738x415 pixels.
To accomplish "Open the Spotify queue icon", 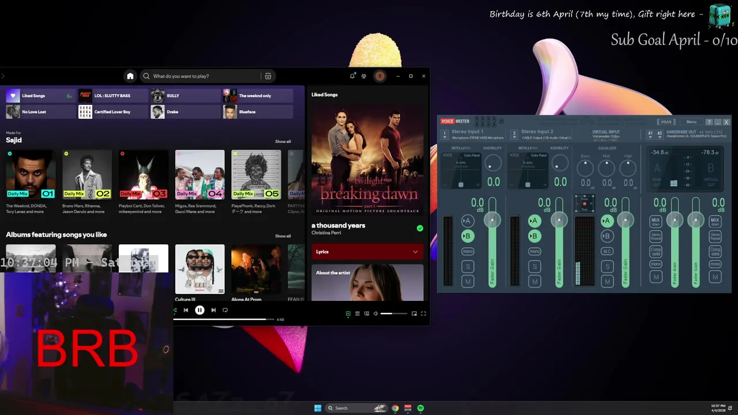I will pyautogui.click(x=357, y=314).
